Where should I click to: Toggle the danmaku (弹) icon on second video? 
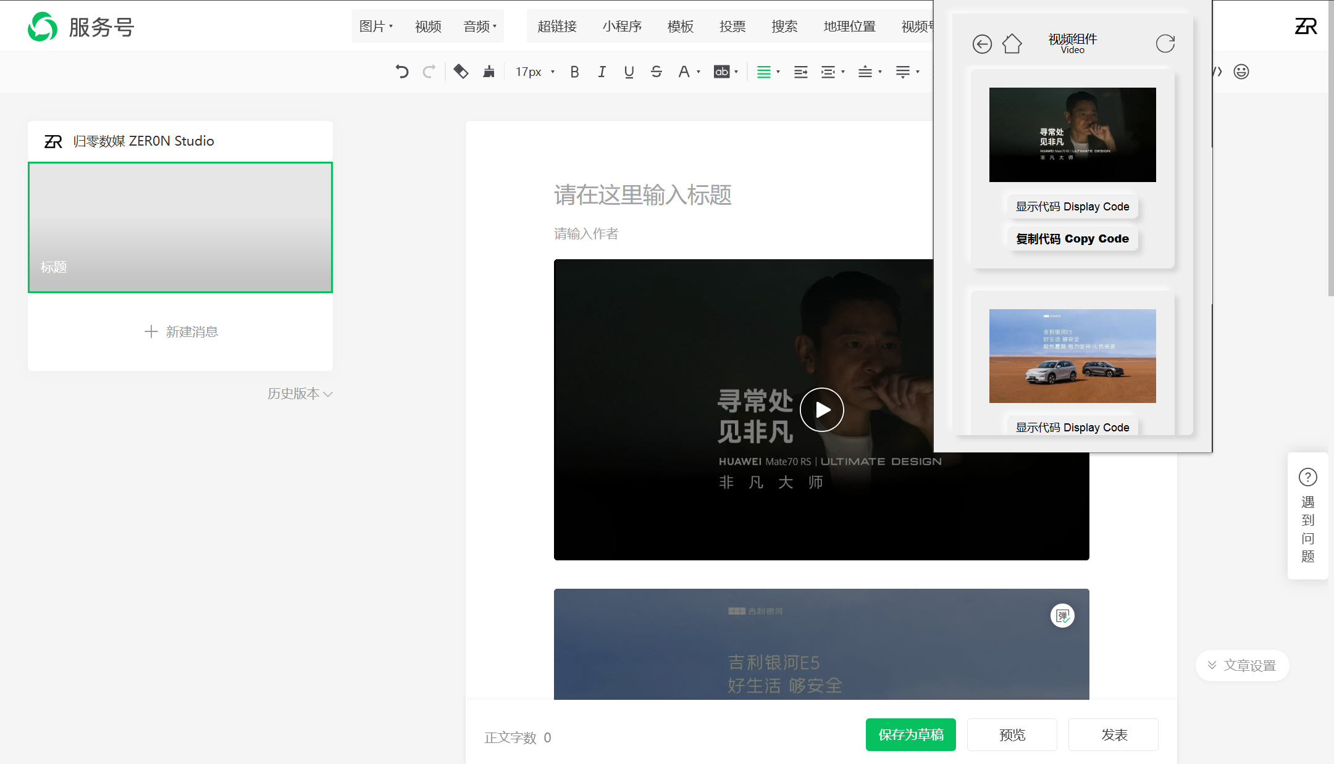(x=1062, y=615)
